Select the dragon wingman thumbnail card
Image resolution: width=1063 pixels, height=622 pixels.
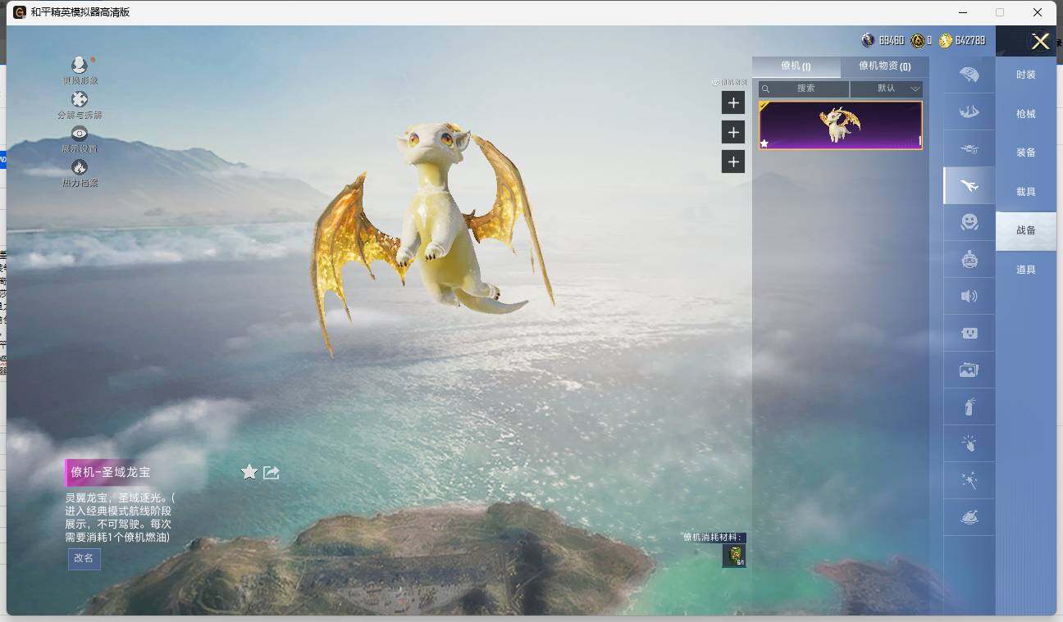pos(841,125)
